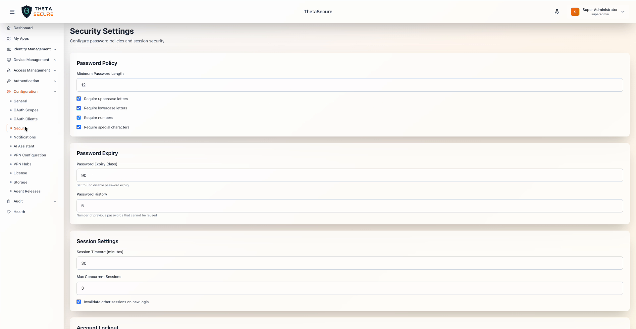Go to the Health section

[x=19, y=212]
